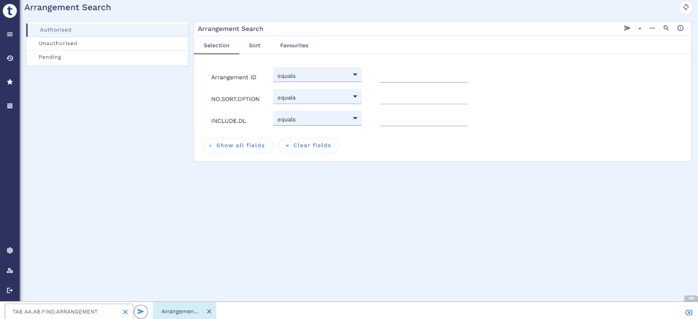Viewport: 698px width, 319px height.
Task: Click the refresh icon at top right
Action: [685, 8]
